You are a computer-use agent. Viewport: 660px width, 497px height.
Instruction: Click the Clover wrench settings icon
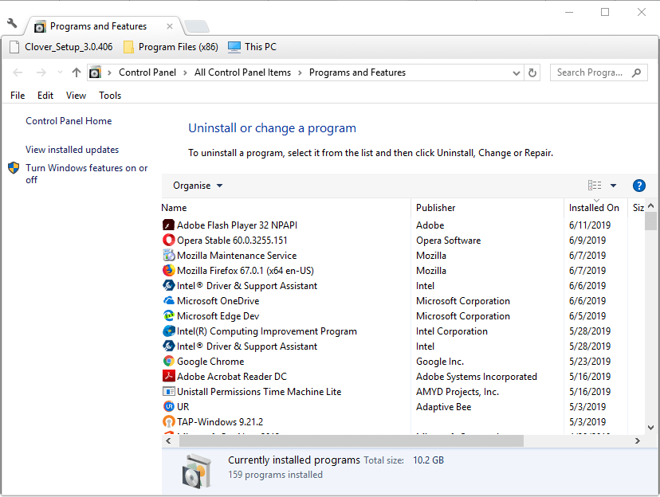click(x=12, y=23)
